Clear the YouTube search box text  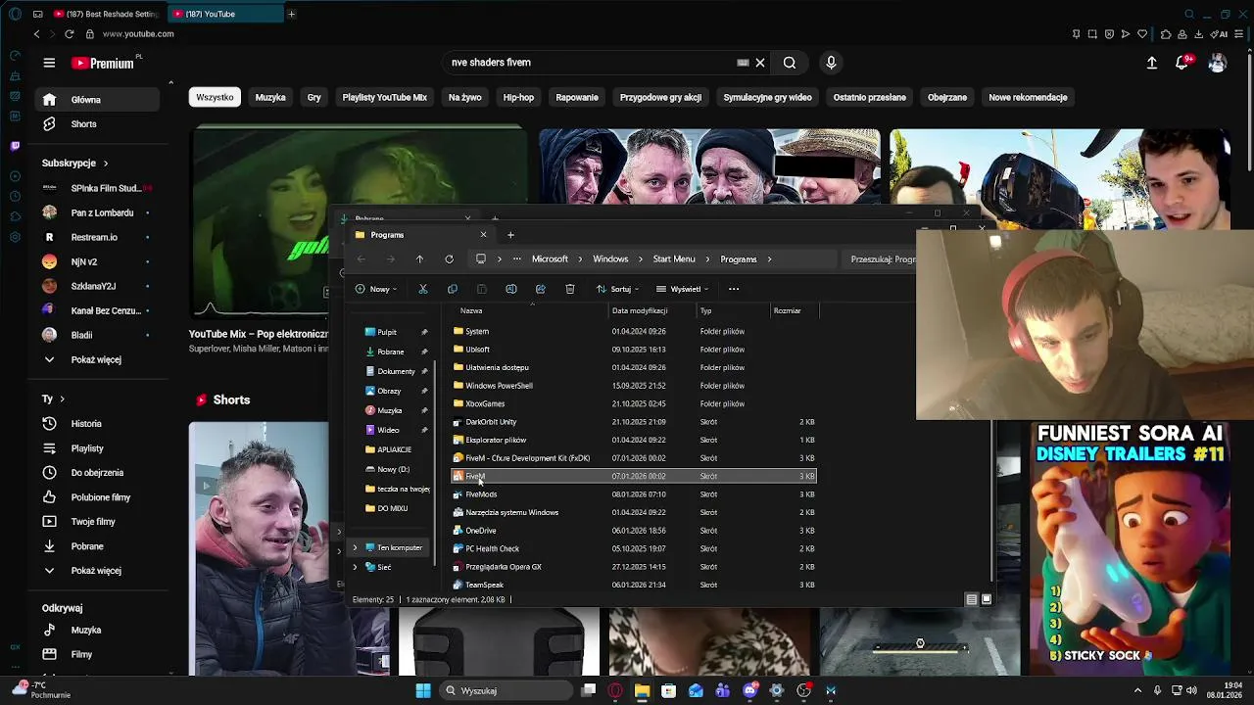pos(759,63)
